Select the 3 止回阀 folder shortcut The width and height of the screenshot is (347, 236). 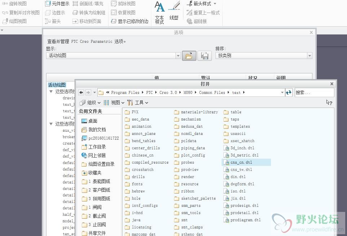tap(94, 225)
